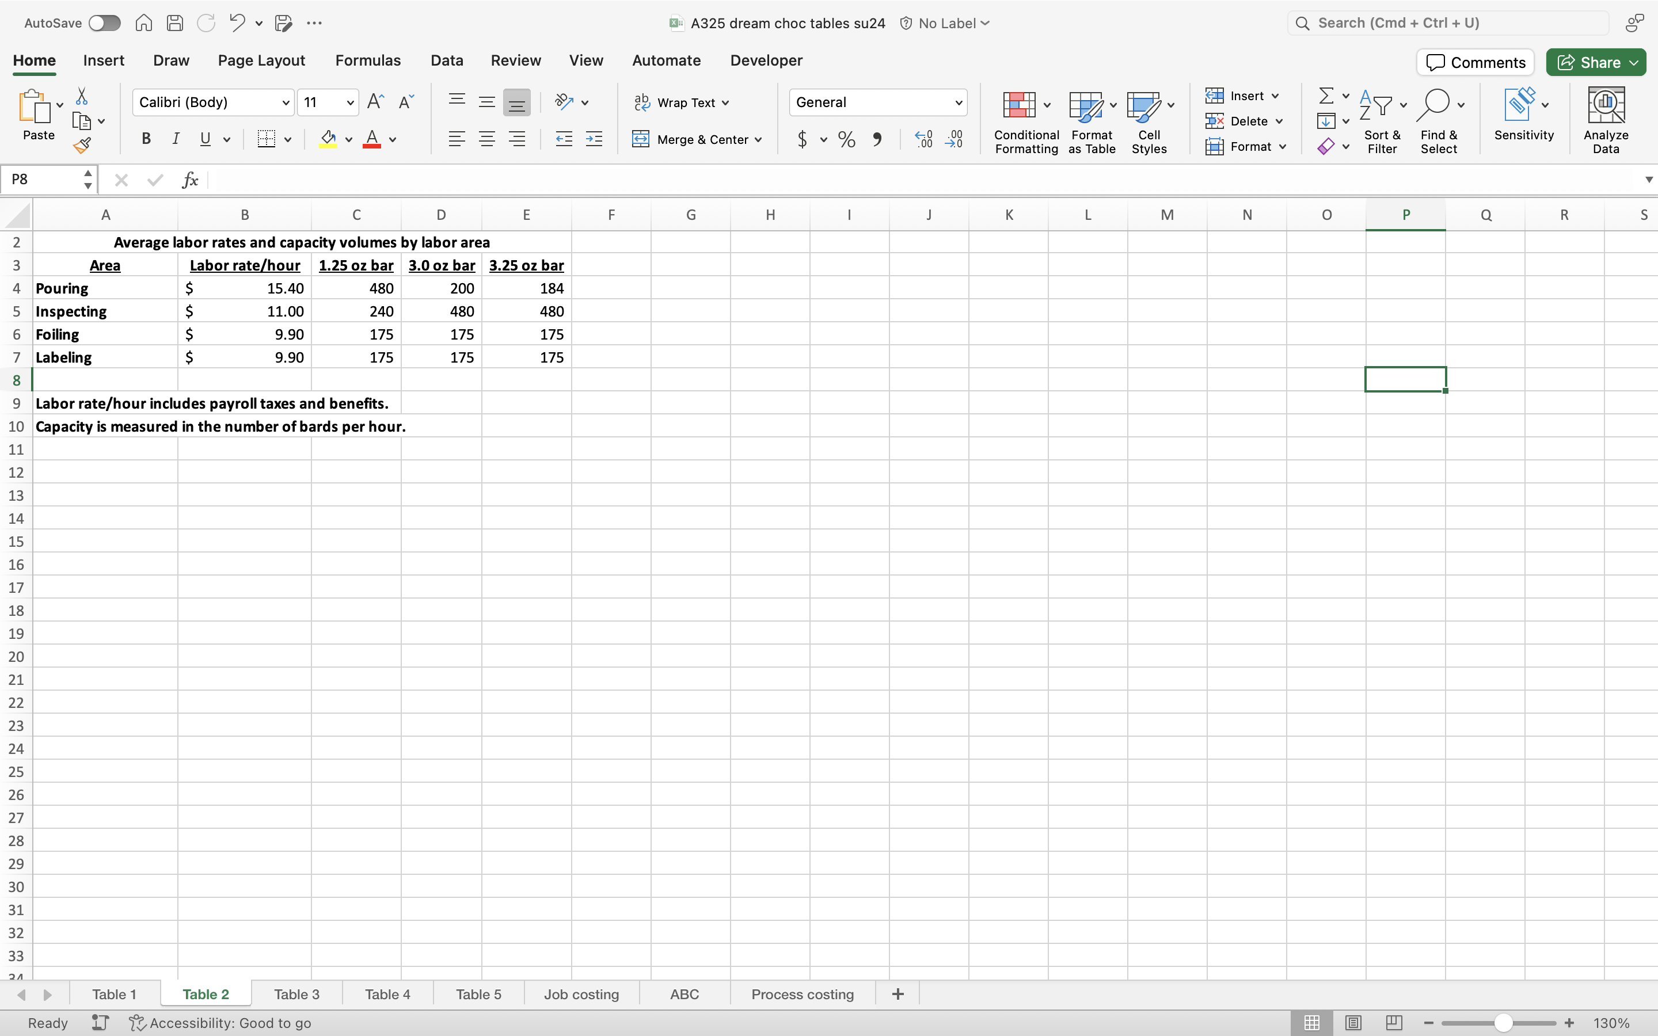
Task: Click the Percent Style icon
Action: click(x=847, y=140)
